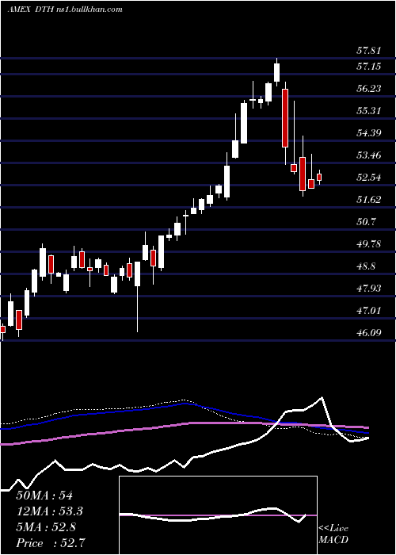Click the highest white candlestick at the peak

coord(277,72)
